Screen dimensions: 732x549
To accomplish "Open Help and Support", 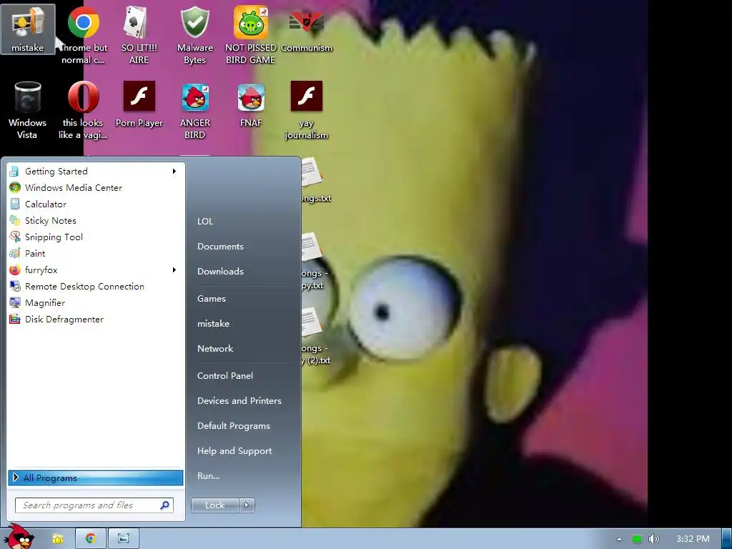I will pos(234,451).
